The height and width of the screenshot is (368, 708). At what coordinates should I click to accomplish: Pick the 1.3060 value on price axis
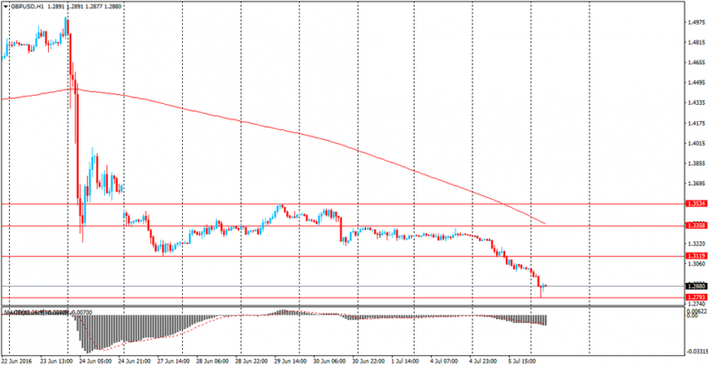point(696,264)
